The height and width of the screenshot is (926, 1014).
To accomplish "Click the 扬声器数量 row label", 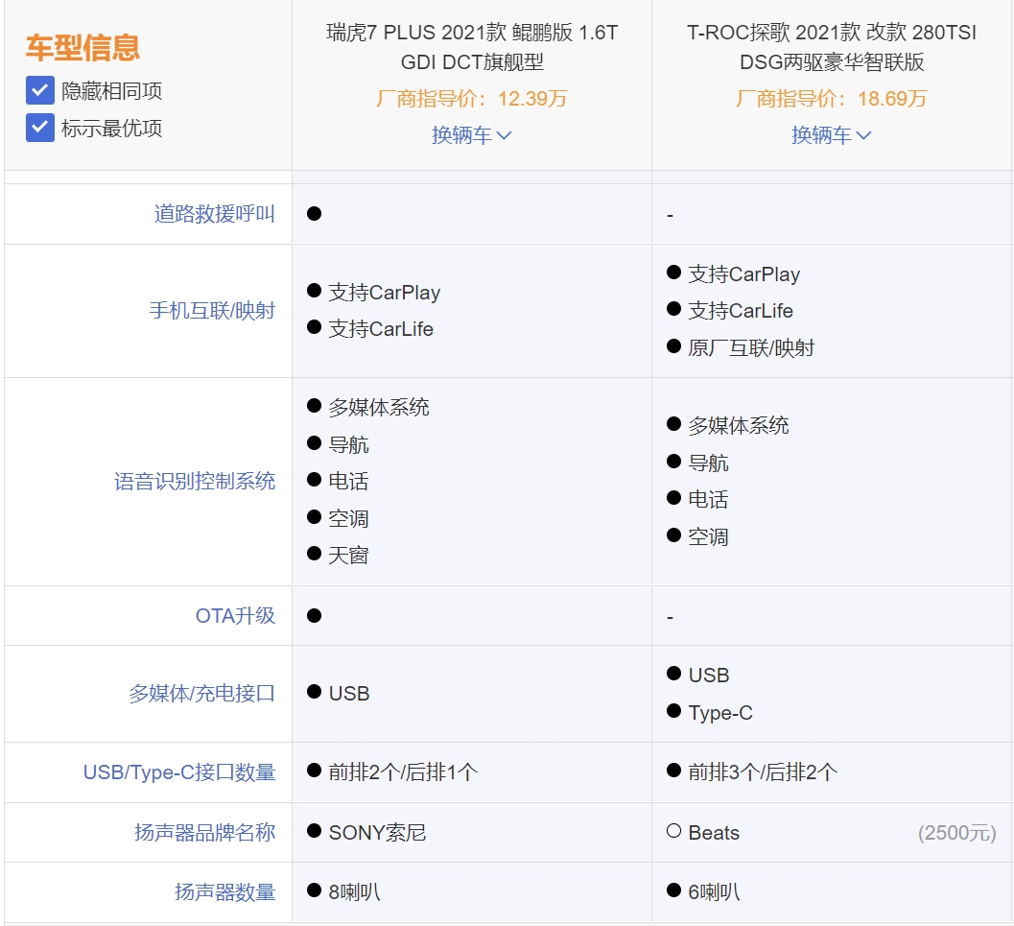I will click(224, 892).
